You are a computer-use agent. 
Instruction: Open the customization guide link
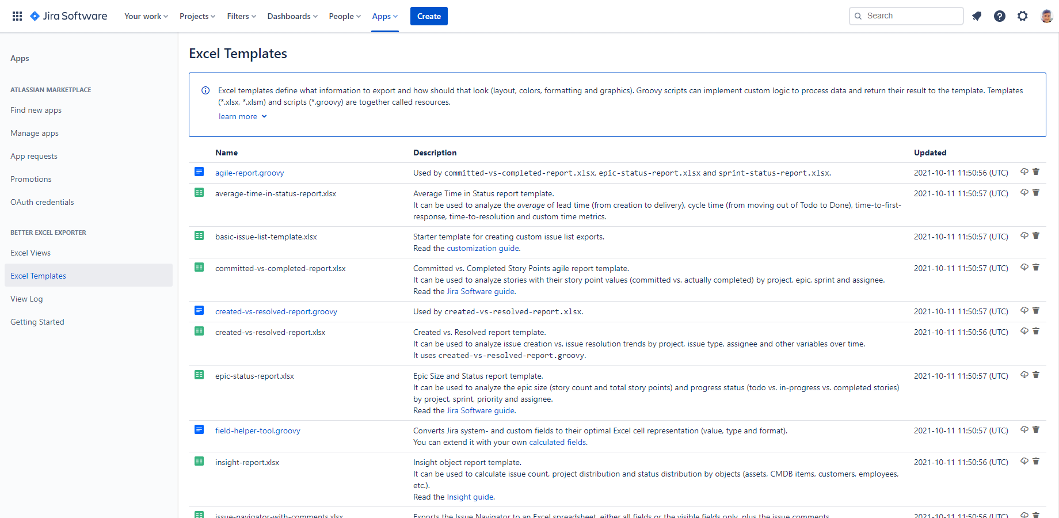click(483, 248)
